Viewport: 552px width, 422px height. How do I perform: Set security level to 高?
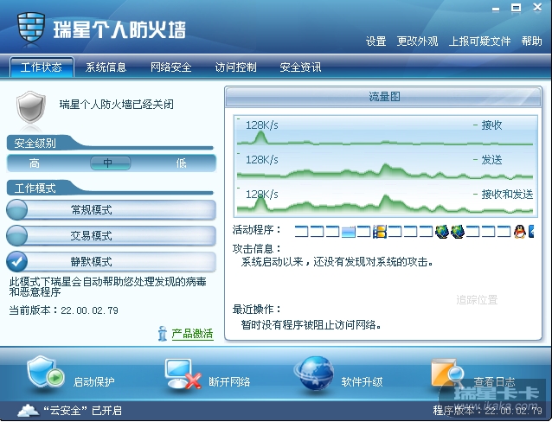(x=34, y=163)
